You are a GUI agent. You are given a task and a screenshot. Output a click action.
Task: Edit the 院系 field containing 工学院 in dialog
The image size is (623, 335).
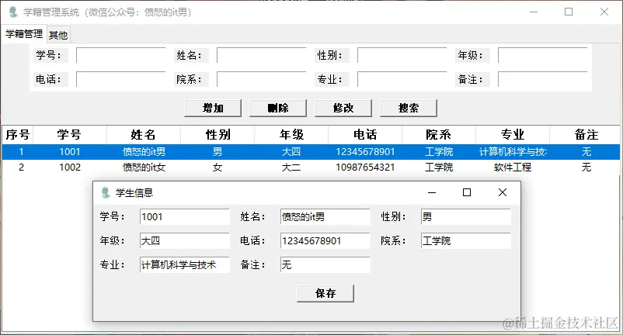pos(466,240)
